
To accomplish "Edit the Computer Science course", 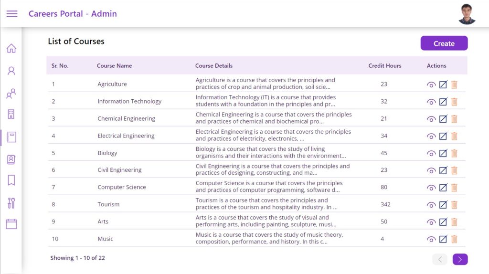I will (x=443, y=187).
